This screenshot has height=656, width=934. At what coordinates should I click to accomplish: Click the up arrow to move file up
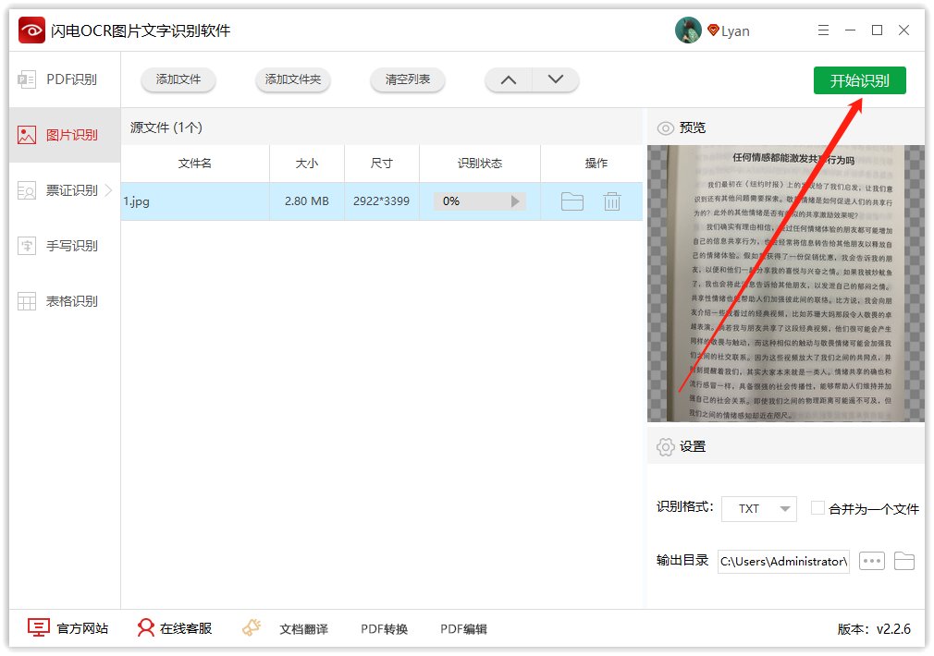(508, 80)
